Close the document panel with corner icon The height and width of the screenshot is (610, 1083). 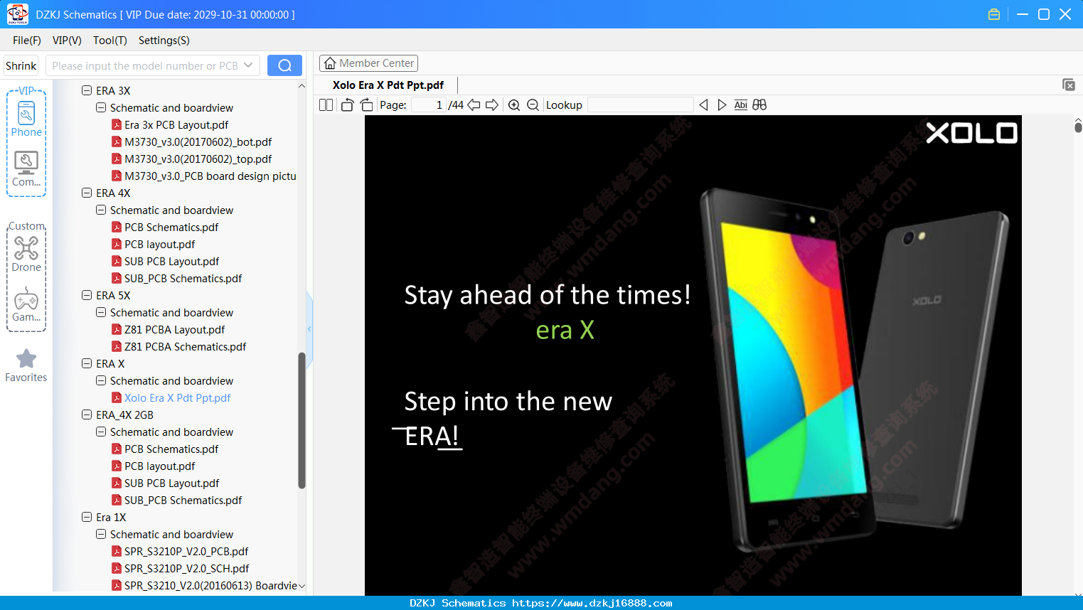point(1069,85)
